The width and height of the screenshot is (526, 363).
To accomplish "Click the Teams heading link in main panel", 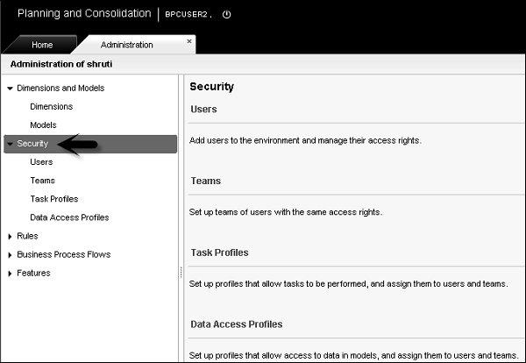I will (205, 181).
